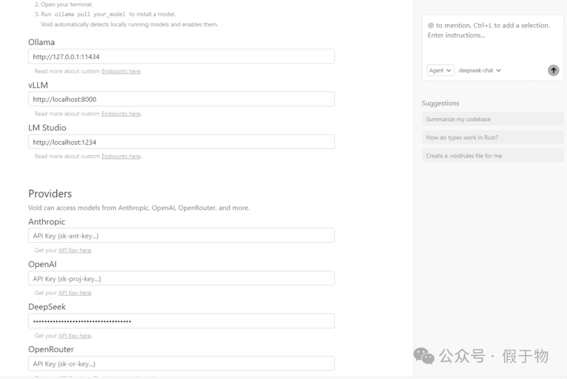The width and height of the screenshot is (567, 379).
Task: Click the 'vLLM' label
Action: click(38, 85)
